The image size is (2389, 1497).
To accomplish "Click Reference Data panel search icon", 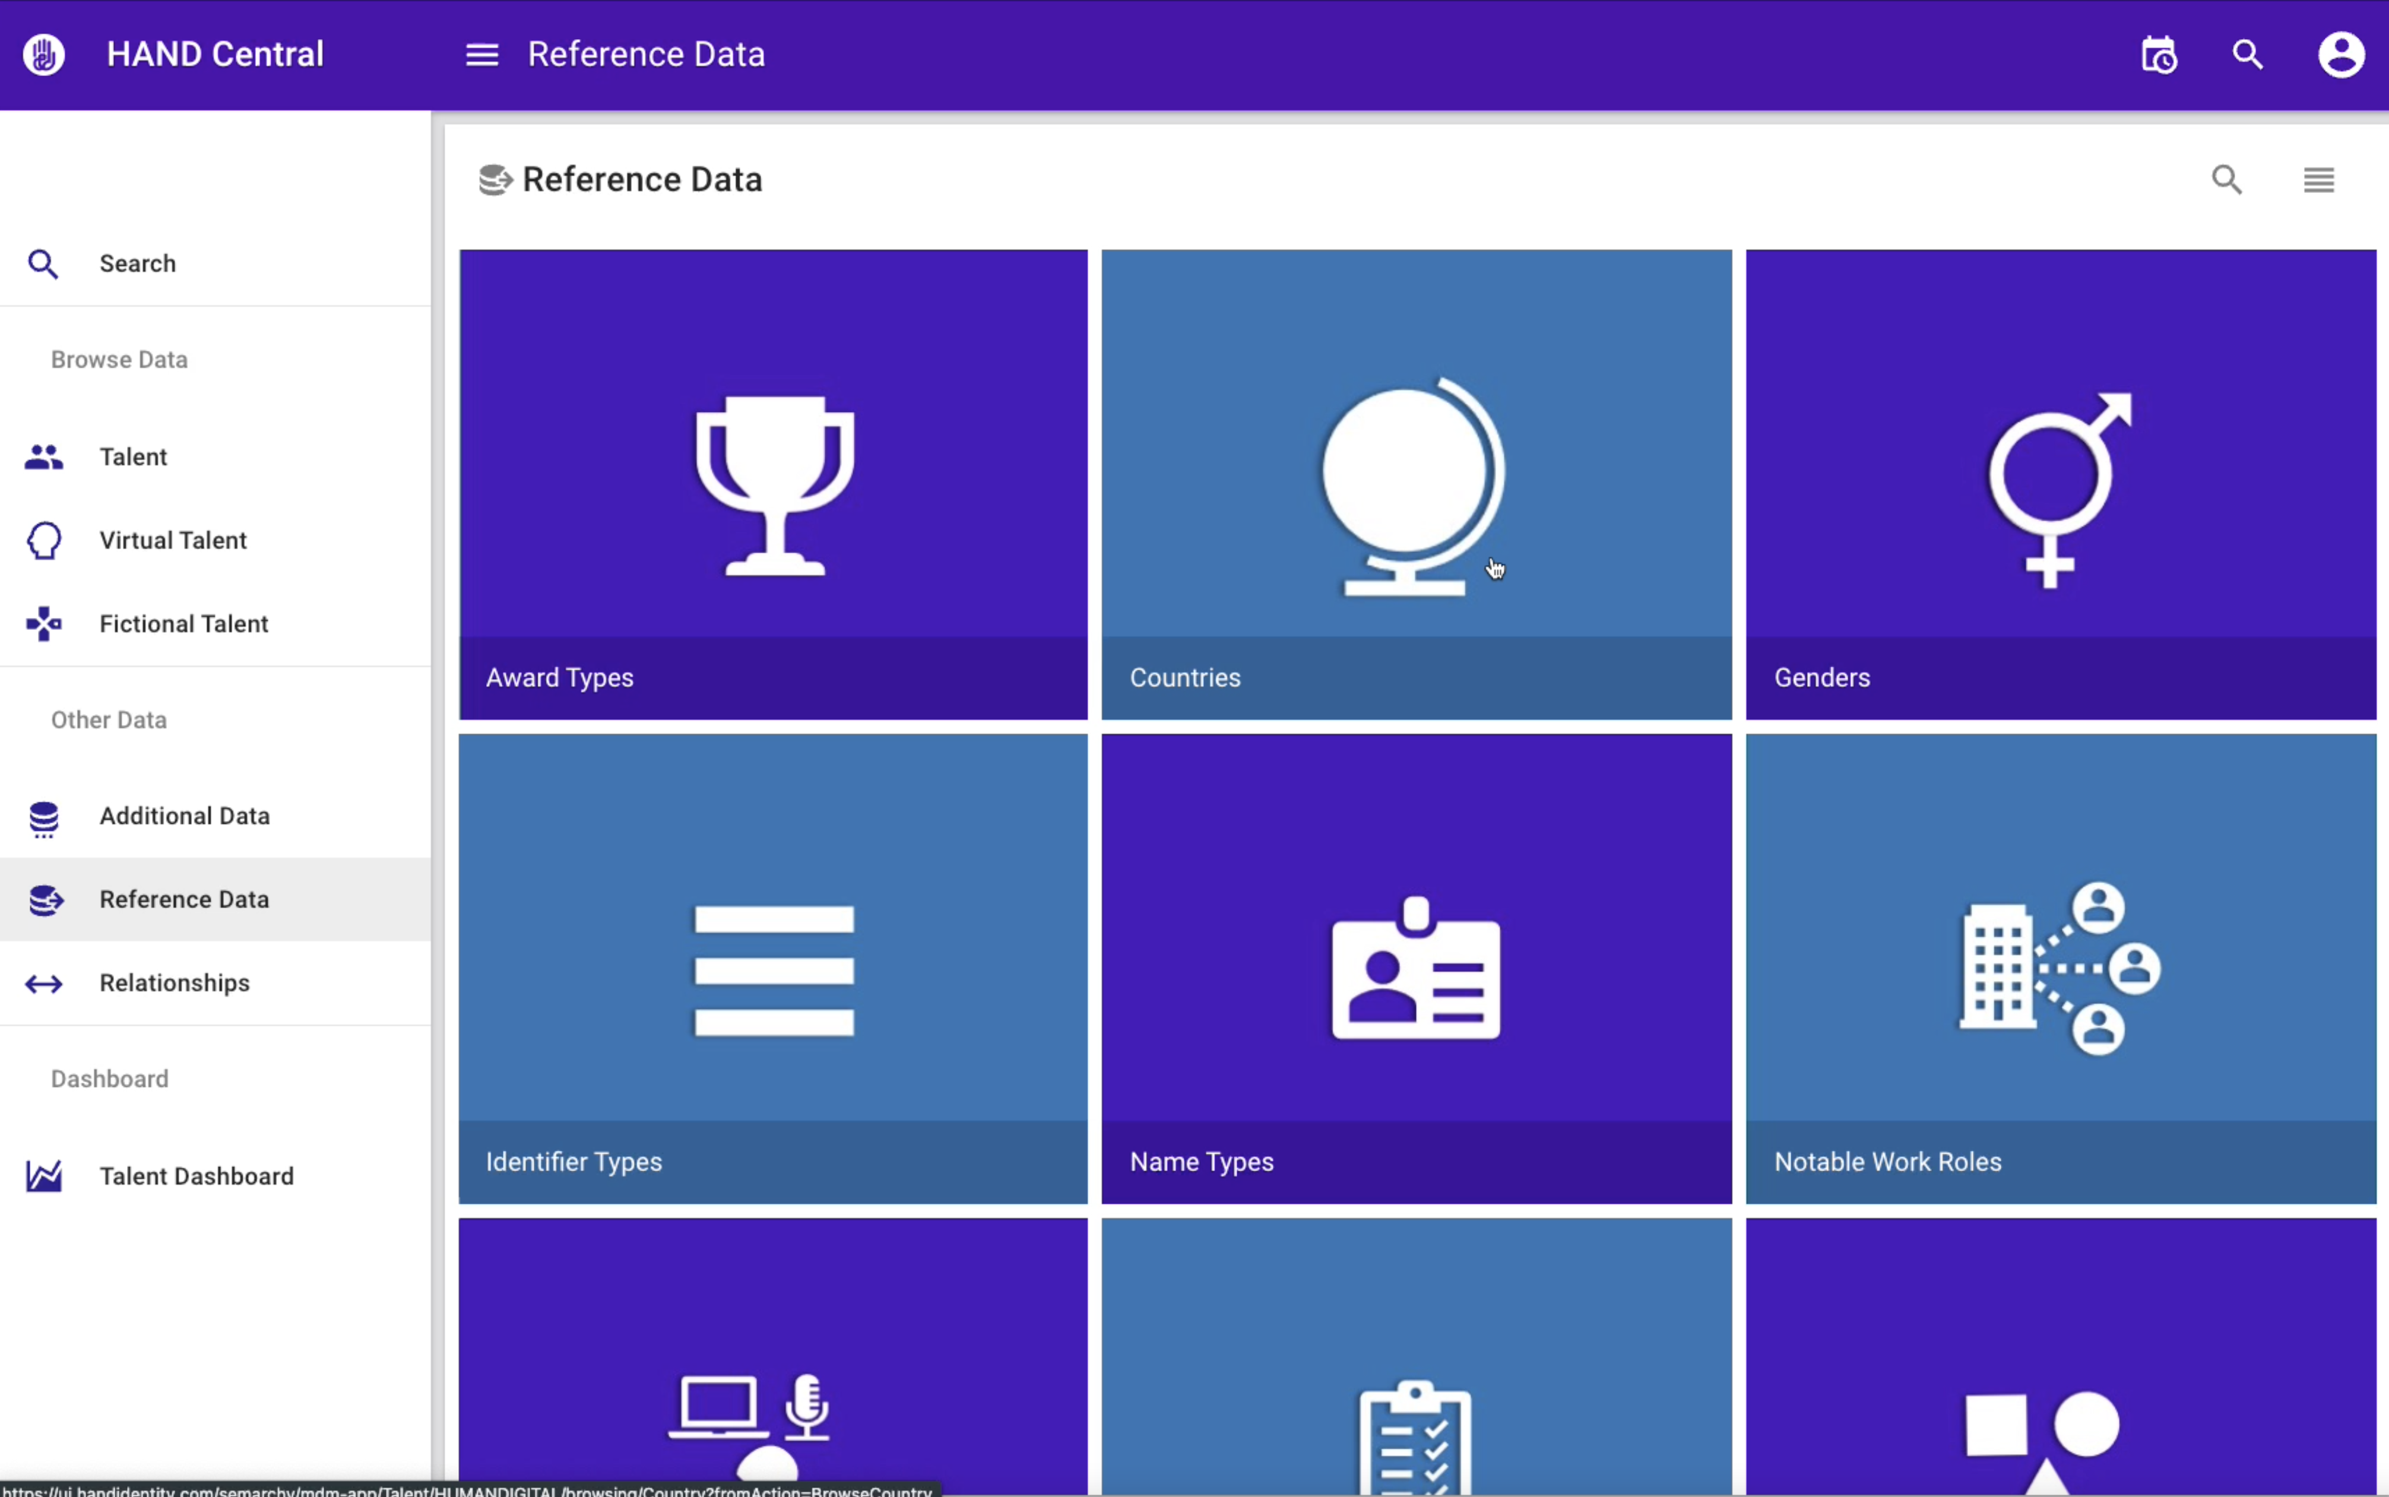I will coord(2227,179).
